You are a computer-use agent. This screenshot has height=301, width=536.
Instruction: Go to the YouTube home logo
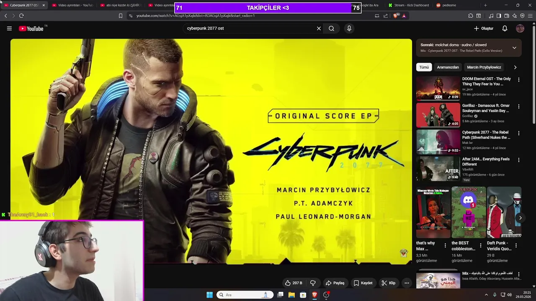31,28
